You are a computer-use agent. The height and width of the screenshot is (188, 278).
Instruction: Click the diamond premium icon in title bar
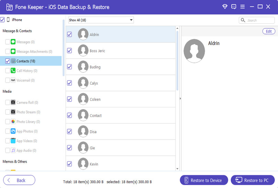point(225,7)
